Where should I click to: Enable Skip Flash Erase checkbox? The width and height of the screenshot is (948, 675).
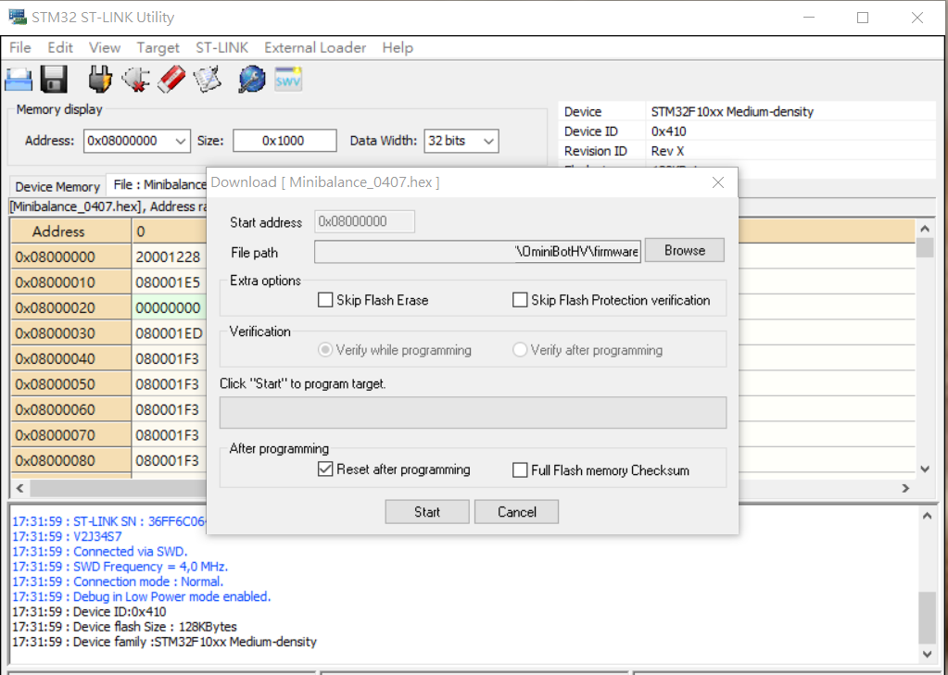(325, 300)
